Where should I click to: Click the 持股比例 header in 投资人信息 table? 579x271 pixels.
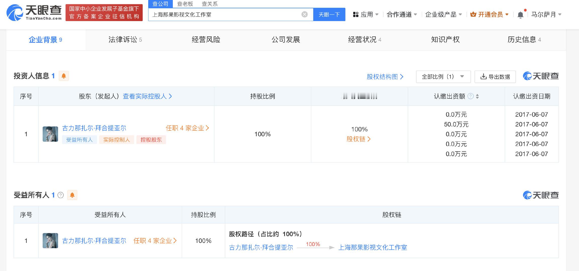[x=263, y=96]
